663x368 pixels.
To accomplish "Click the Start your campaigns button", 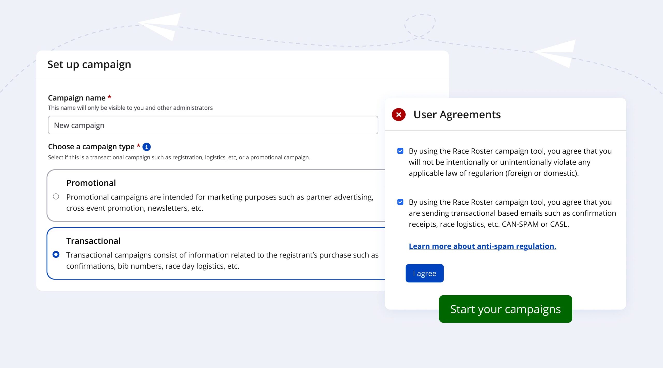I will click(505, 309).
